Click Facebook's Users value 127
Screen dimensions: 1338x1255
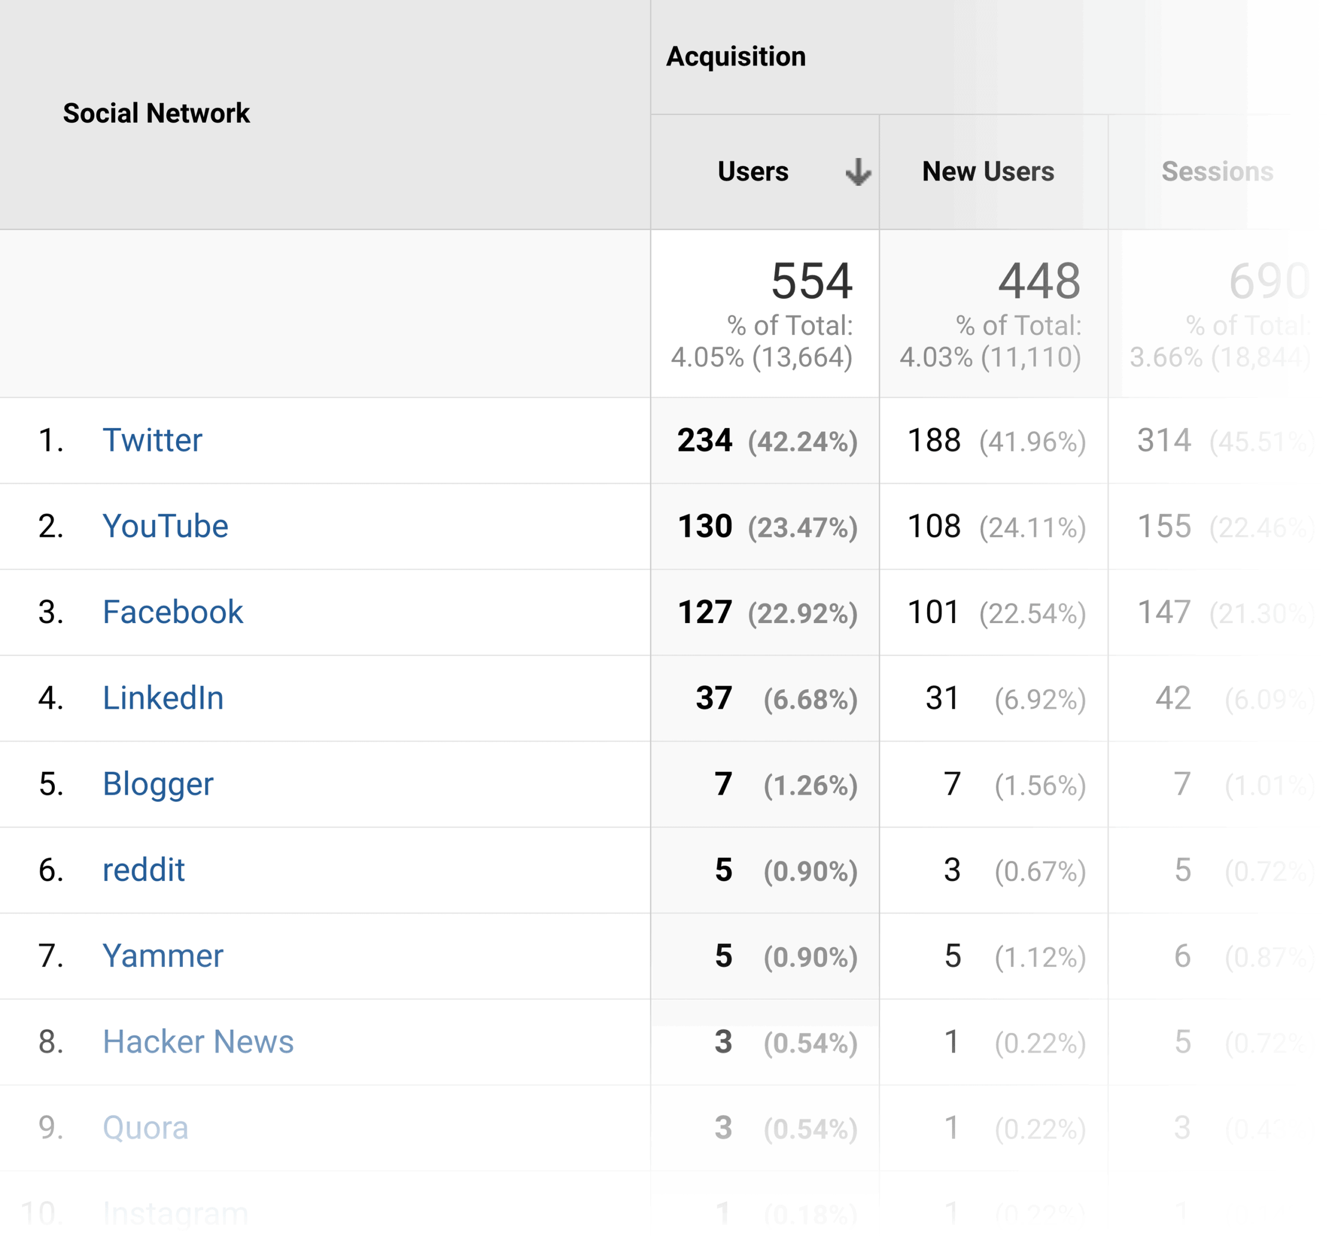click(705, 613)
